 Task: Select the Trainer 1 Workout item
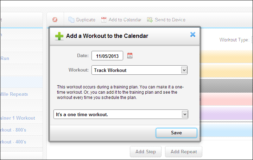[x=18, y=118]
